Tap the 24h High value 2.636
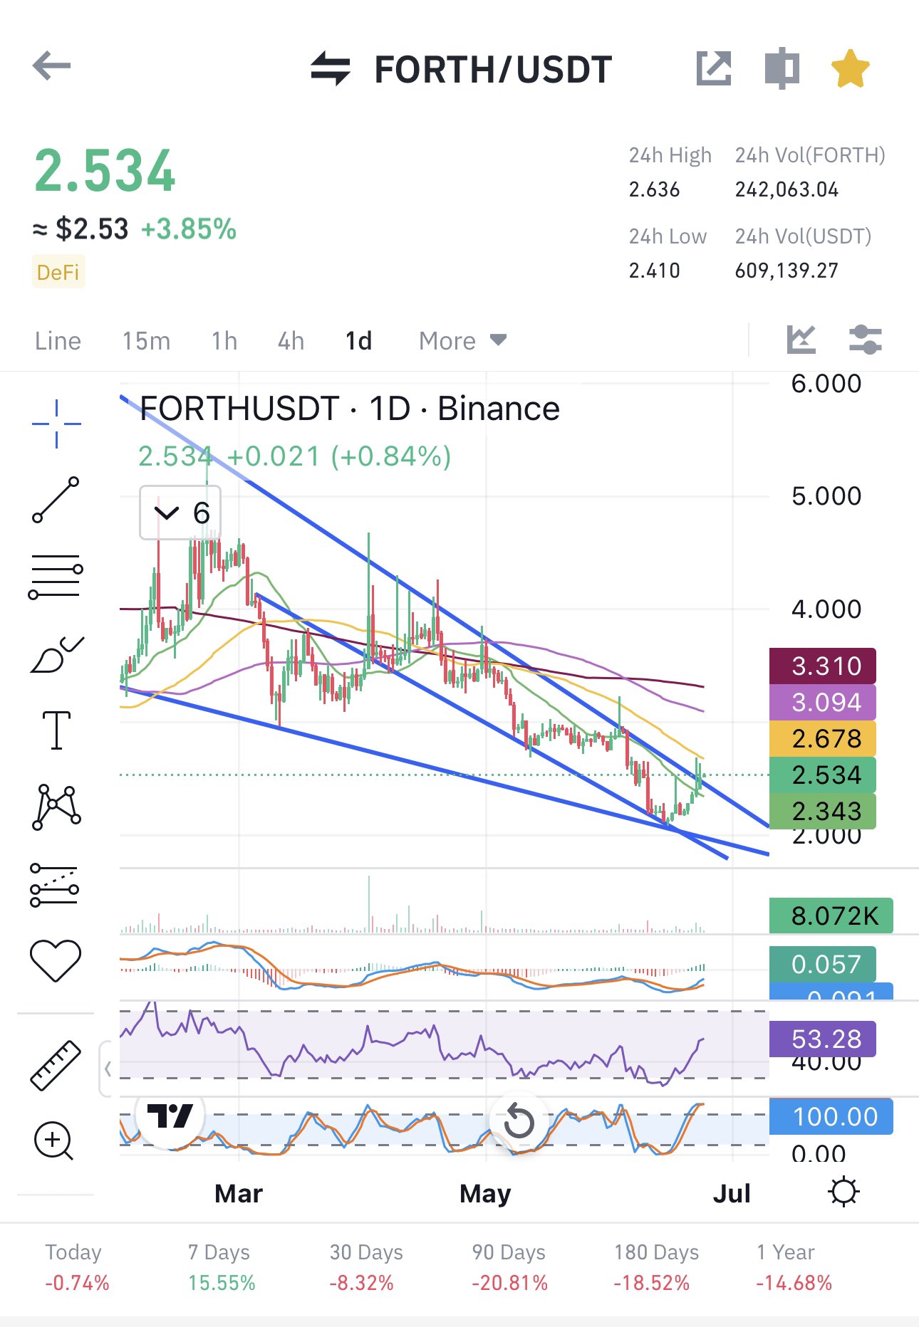The width and height of the screenshot is (919, 1327). pos(654,189)
